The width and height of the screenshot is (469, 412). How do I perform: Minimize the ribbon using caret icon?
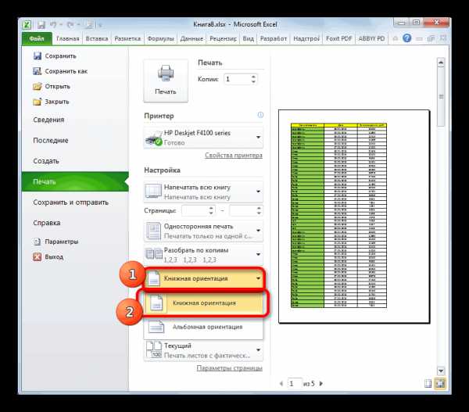click(x=396, y=38)
